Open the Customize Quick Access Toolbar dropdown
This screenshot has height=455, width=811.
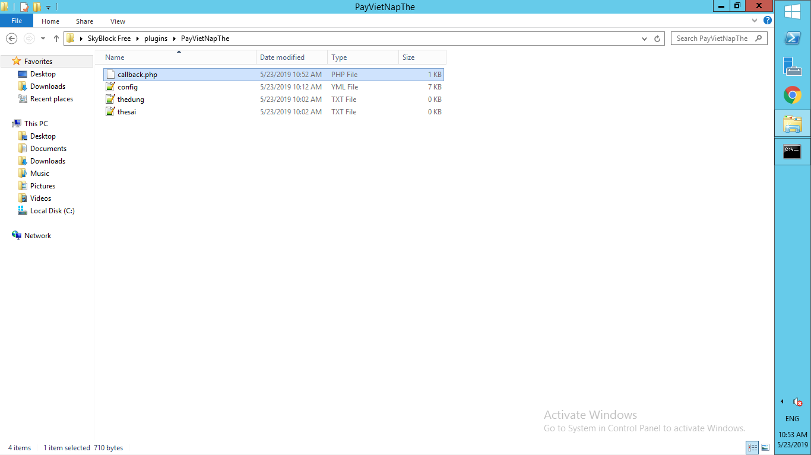pos(49,8)
